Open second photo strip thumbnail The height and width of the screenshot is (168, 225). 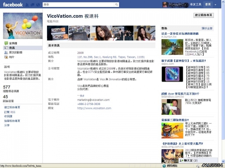coord(79,33)
